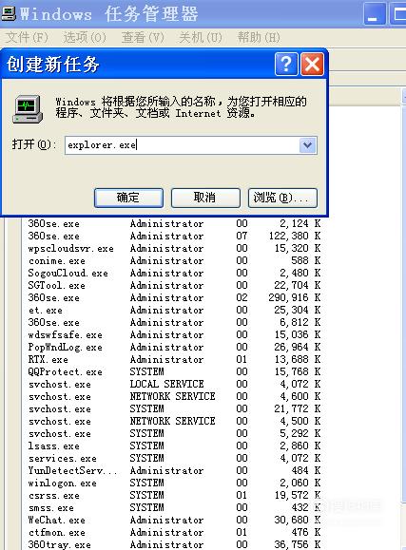The width and height of the screenshot is (406, 550).
Task: Select the SGTool.exe process
Action: pyautogui.click(x=174, y=286)
